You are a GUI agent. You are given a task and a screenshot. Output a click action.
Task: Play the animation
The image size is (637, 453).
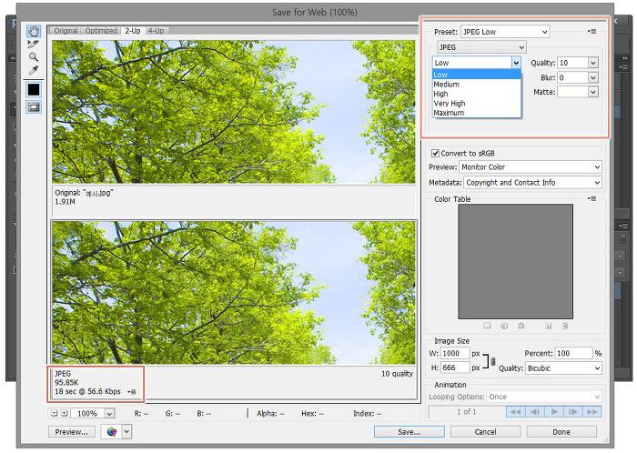pos(554,411)
